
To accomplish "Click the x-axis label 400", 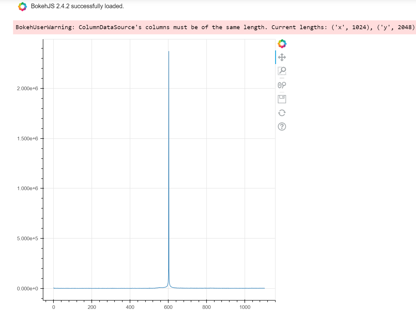I will pyautogui.click(x=130, y=307).
